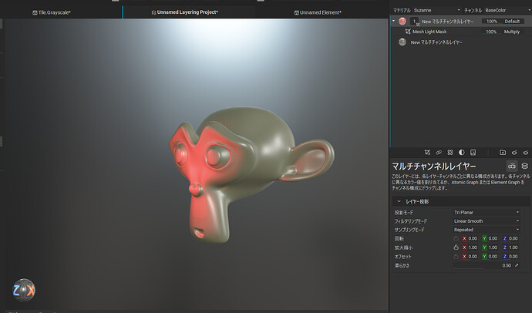Collapse the first New マルチチャンネルレイヤー layer
This screenshot has height=313, width=532.
click(x=393, y=21)
